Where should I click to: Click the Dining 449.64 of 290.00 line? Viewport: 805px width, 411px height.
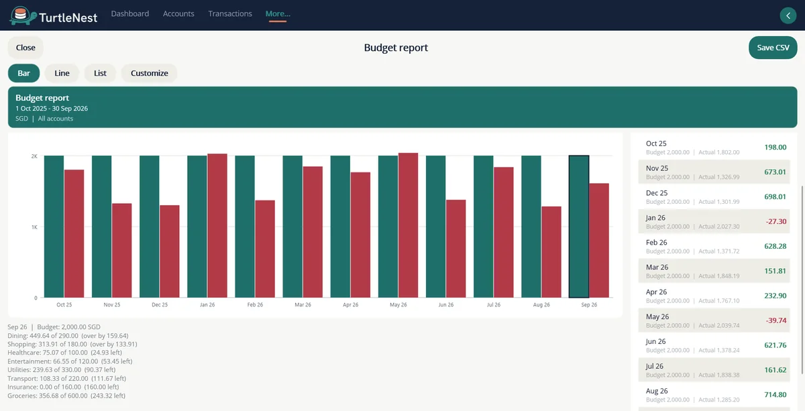[68, 335]
